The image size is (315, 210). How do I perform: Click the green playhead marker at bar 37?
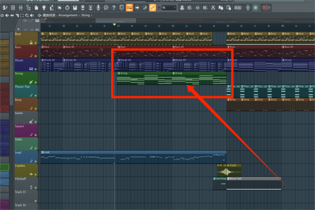click(114, 25)
